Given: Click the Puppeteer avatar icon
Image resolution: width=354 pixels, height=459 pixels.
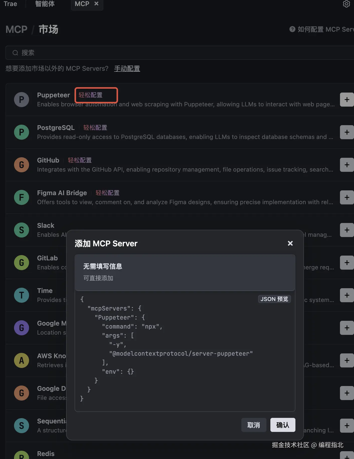Looking at the screenshot, I should [22, 100].
